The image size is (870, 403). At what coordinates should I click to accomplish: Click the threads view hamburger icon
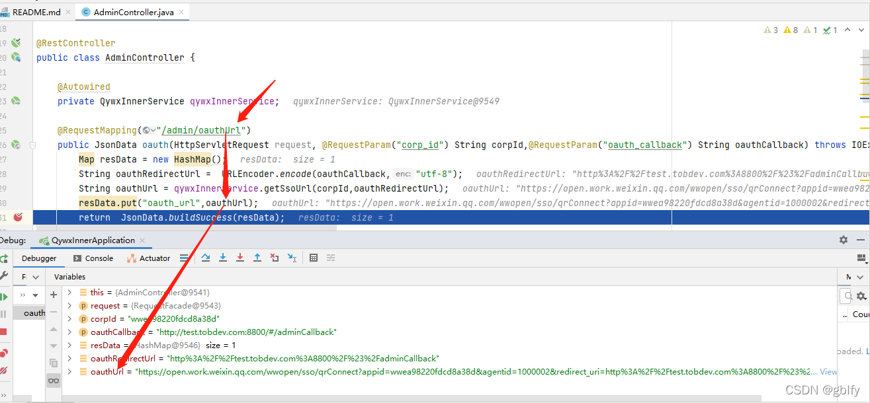184,258
